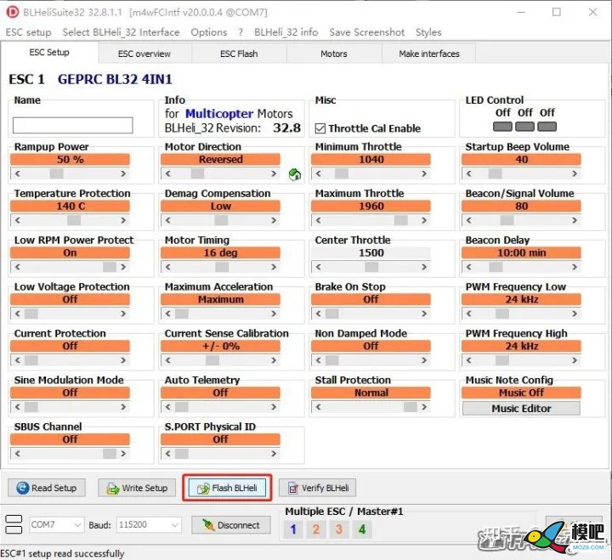This screenshot has height=560, width=612.
Task: Click the Motor Timing slider thumb
Action: (222, 267)
